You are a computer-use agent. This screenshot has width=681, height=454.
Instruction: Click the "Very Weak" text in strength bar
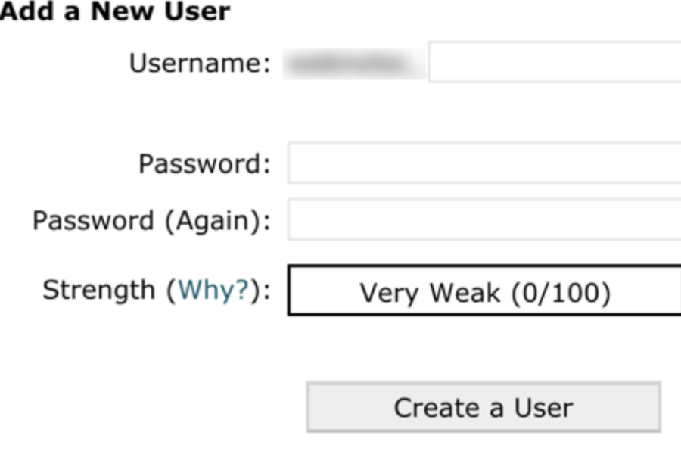[429, 292]
